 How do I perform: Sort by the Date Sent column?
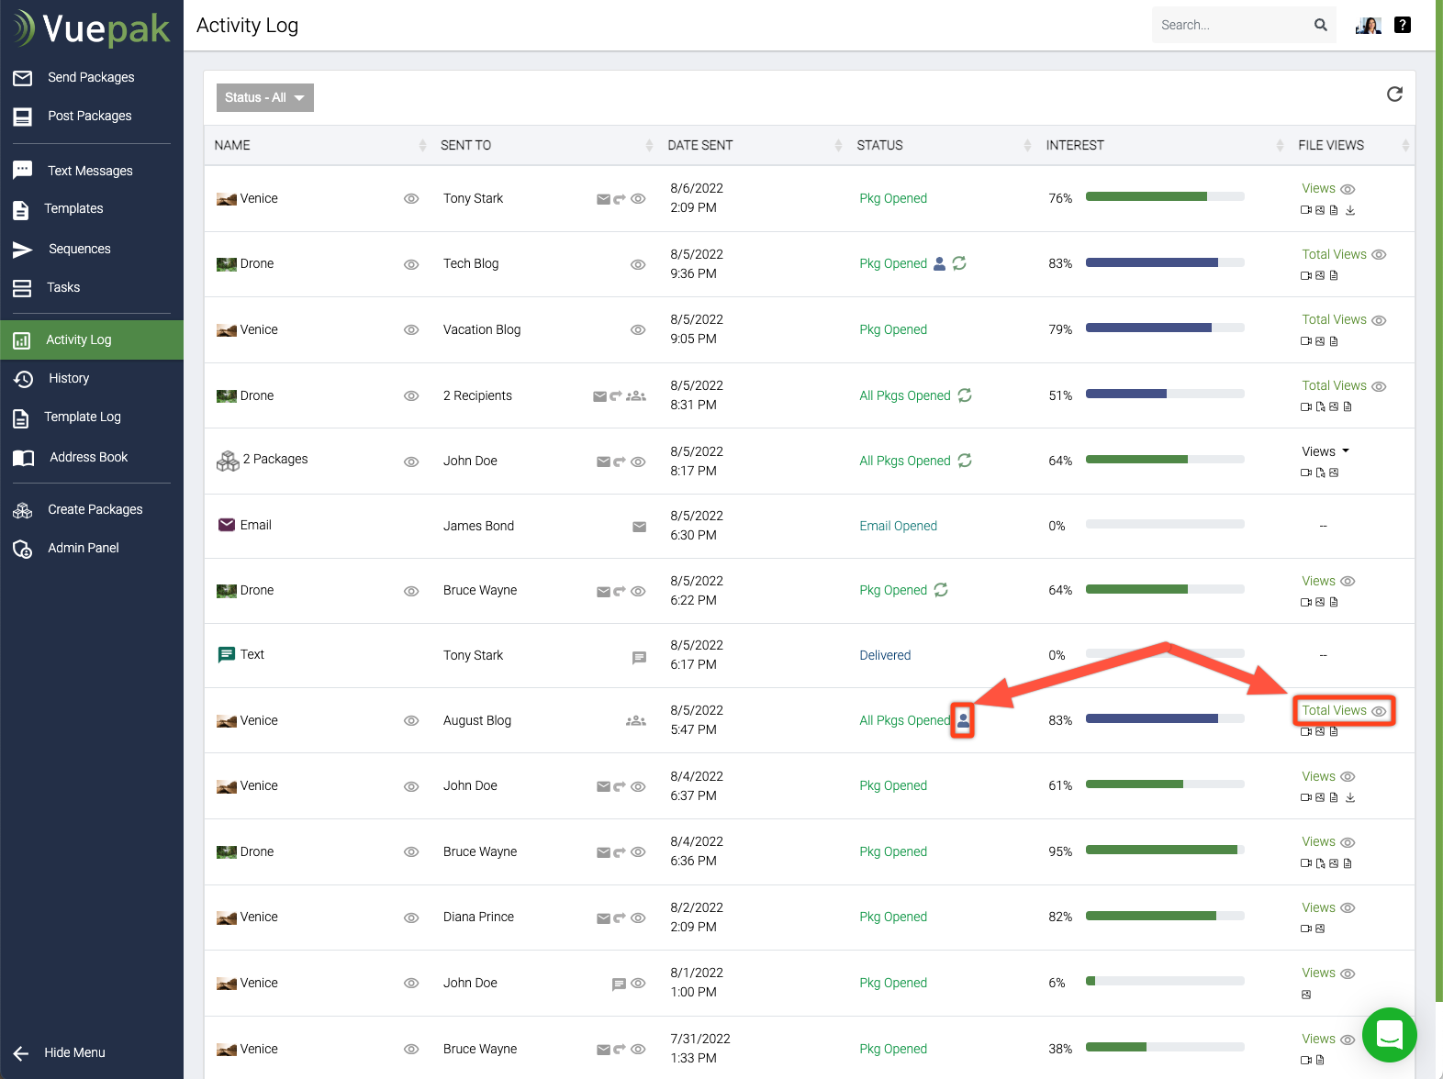pyautogui.click(x=699, y=145)
